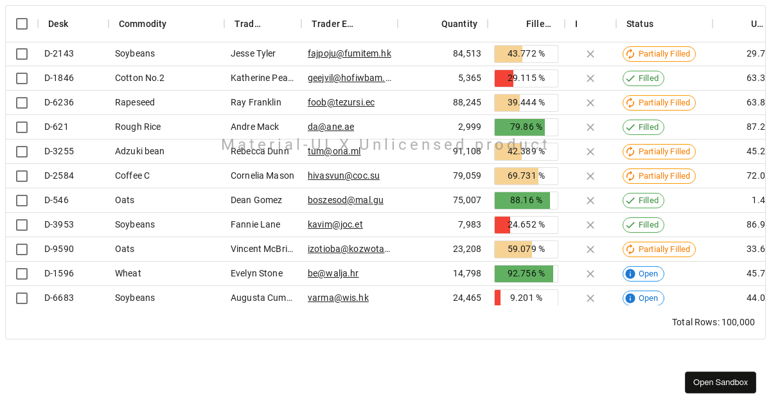Check the checkbox for desk D-1846
The width and height of the screenshot is (771, 405).
[22, 78]
